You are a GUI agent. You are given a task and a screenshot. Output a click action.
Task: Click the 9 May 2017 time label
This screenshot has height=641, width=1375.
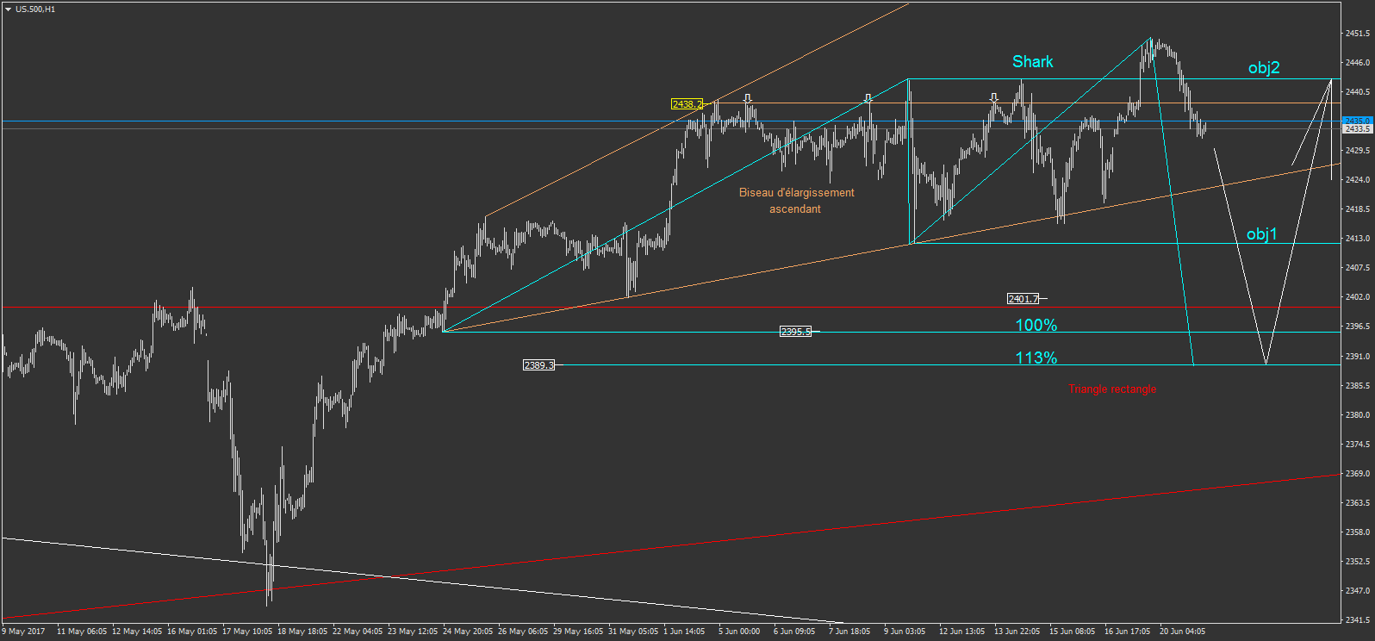(23, 632)
